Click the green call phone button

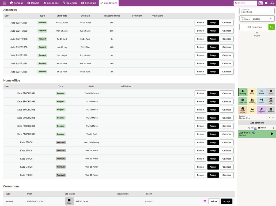[271, 27]
